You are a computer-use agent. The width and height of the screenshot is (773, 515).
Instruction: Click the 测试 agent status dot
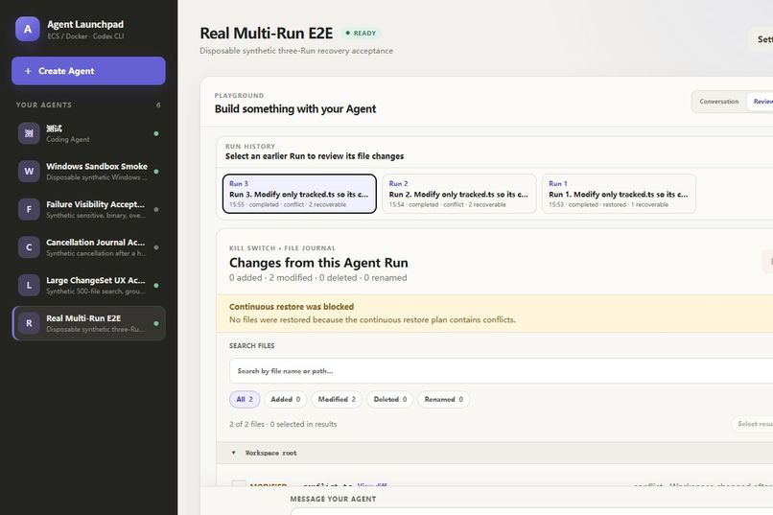click(156, 133)
